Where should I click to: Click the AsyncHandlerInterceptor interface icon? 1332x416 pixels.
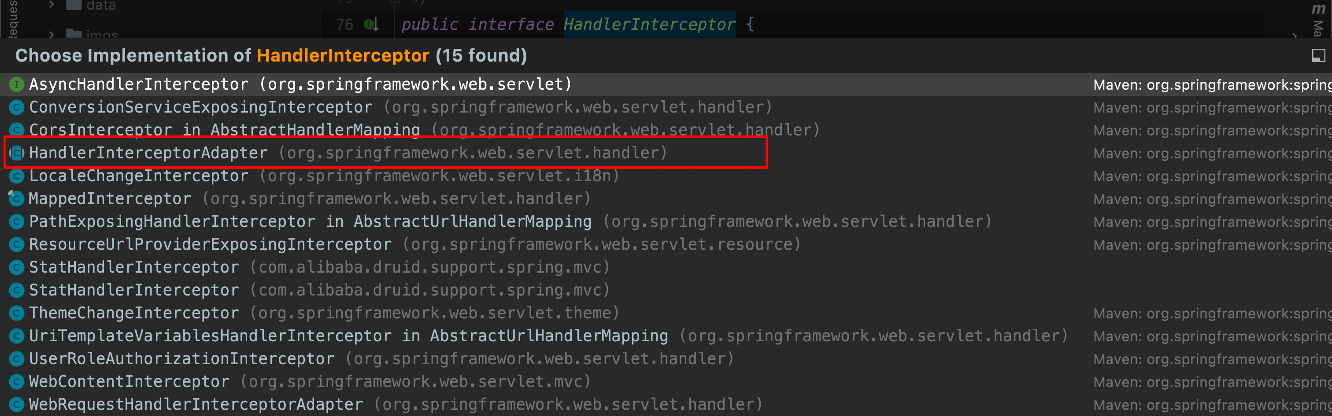(x=17, y=84)
